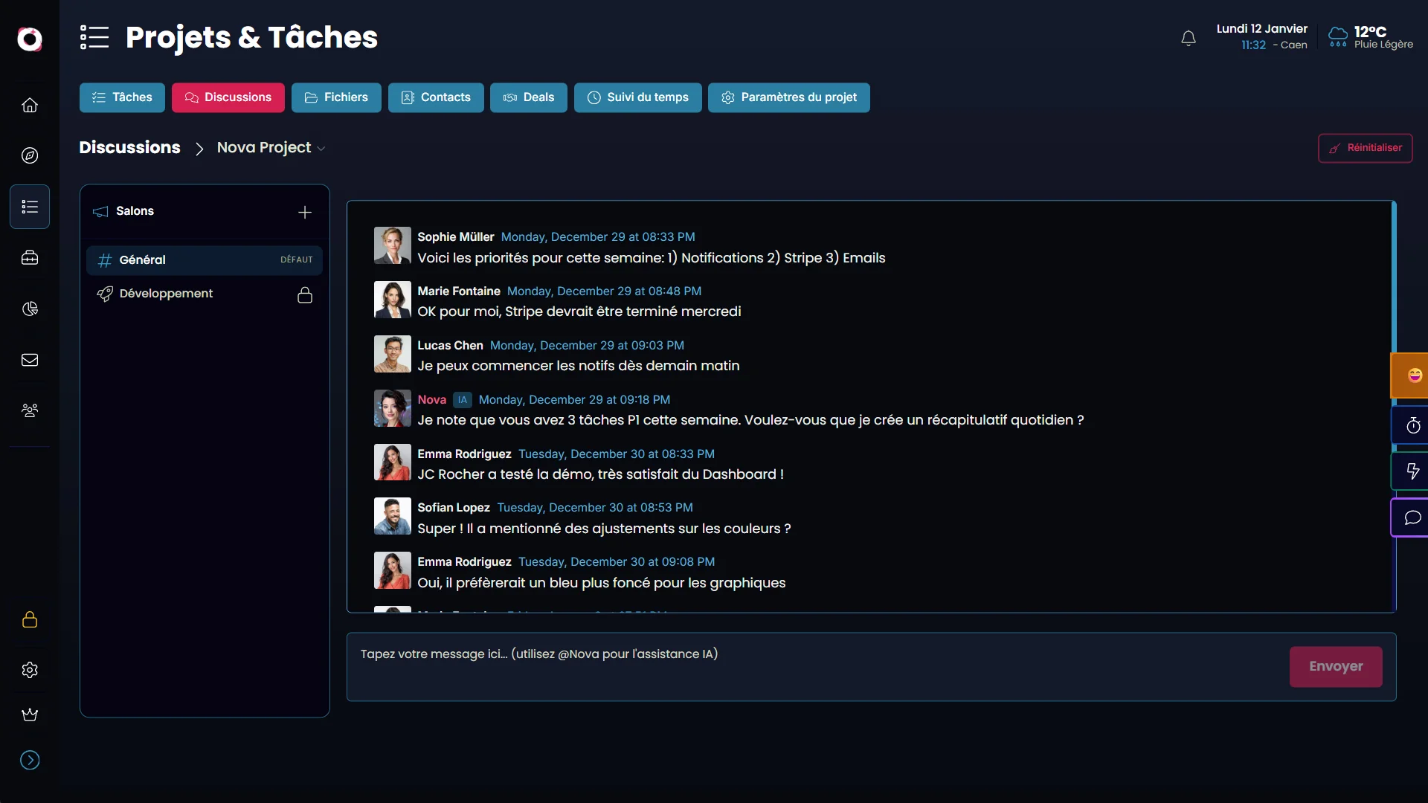Open the compass explore sidebar icon
Screen dimensions: 1428x803
pos(30,155)
